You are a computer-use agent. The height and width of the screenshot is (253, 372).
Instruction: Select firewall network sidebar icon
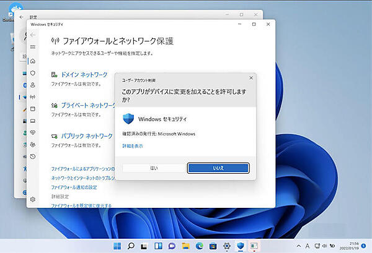[x=32, y=97]
